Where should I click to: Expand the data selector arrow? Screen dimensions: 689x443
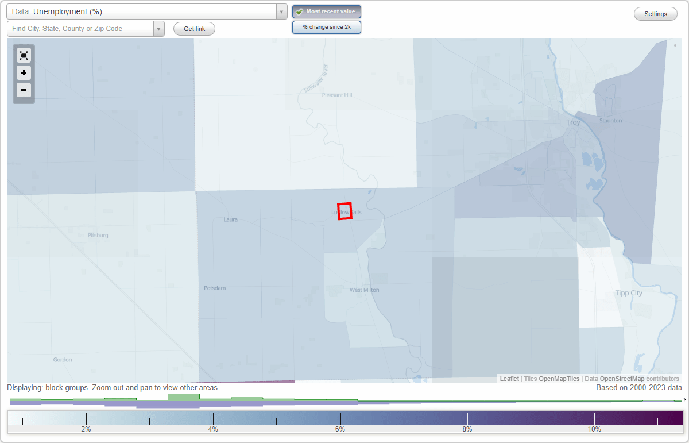click(281, 11)
